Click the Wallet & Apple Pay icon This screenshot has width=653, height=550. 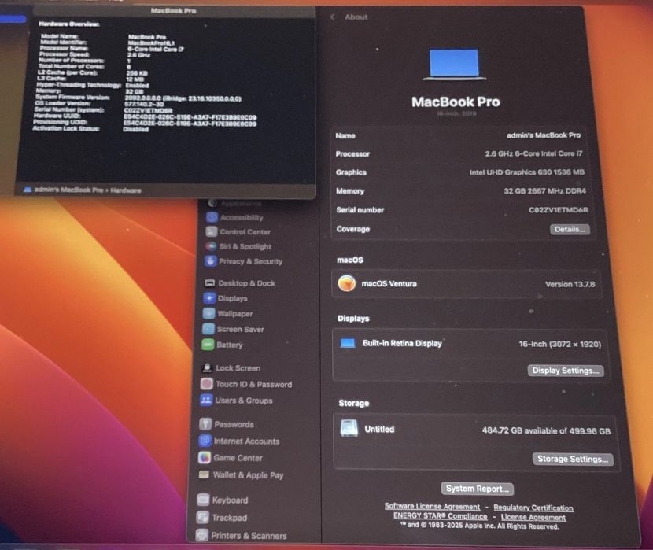click(204, 474)
